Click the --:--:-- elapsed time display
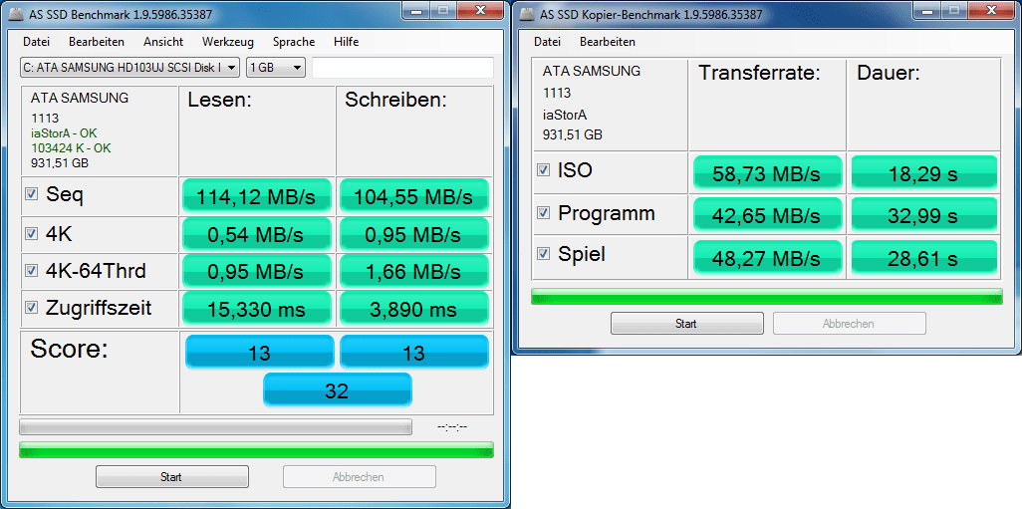This screenshot has height=509, width=1022. pos(453,427)
